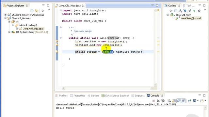Switch to the Outline view tab
The width and height of the screenshot is (209, 117).
coord(172,6)
